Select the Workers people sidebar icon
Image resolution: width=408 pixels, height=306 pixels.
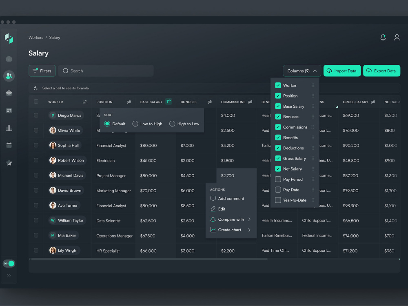click(x=9, y=76)
